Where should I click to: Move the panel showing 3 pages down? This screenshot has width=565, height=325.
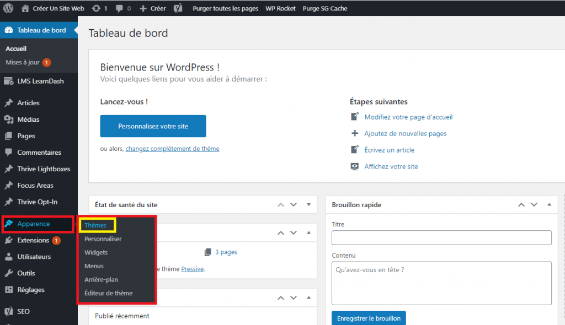(294, 233)
